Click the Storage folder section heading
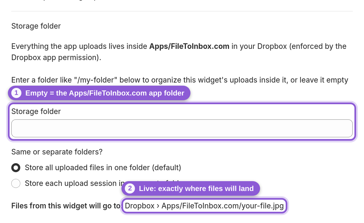 (x=36, y=26)
